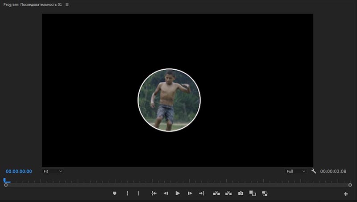This screenshot has height=202, width=357.
Task: Click the blue playhead on the time ruler
Action: tap(6, 181)
